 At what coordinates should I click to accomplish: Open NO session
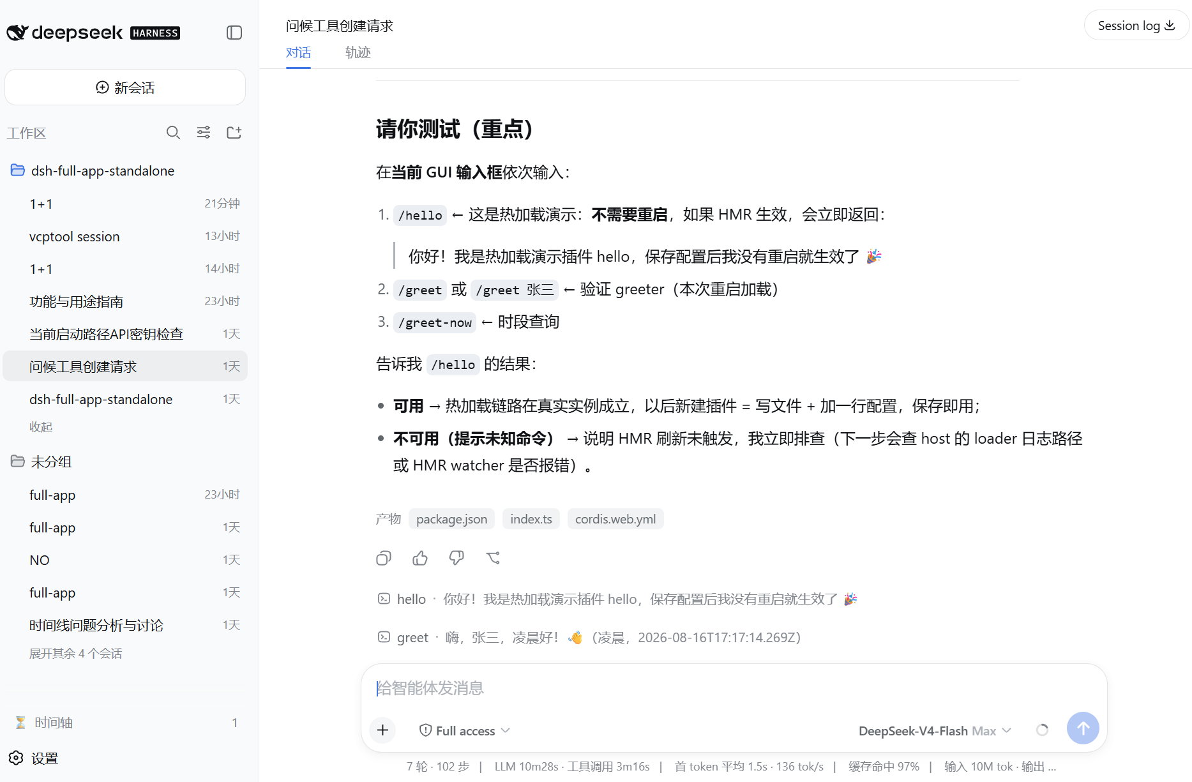[125, 560]
